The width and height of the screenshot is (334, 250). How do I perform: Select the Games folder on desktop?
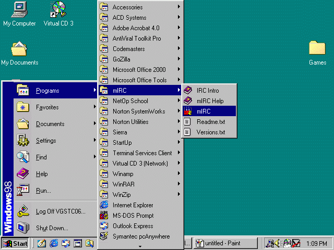point(317,53)
